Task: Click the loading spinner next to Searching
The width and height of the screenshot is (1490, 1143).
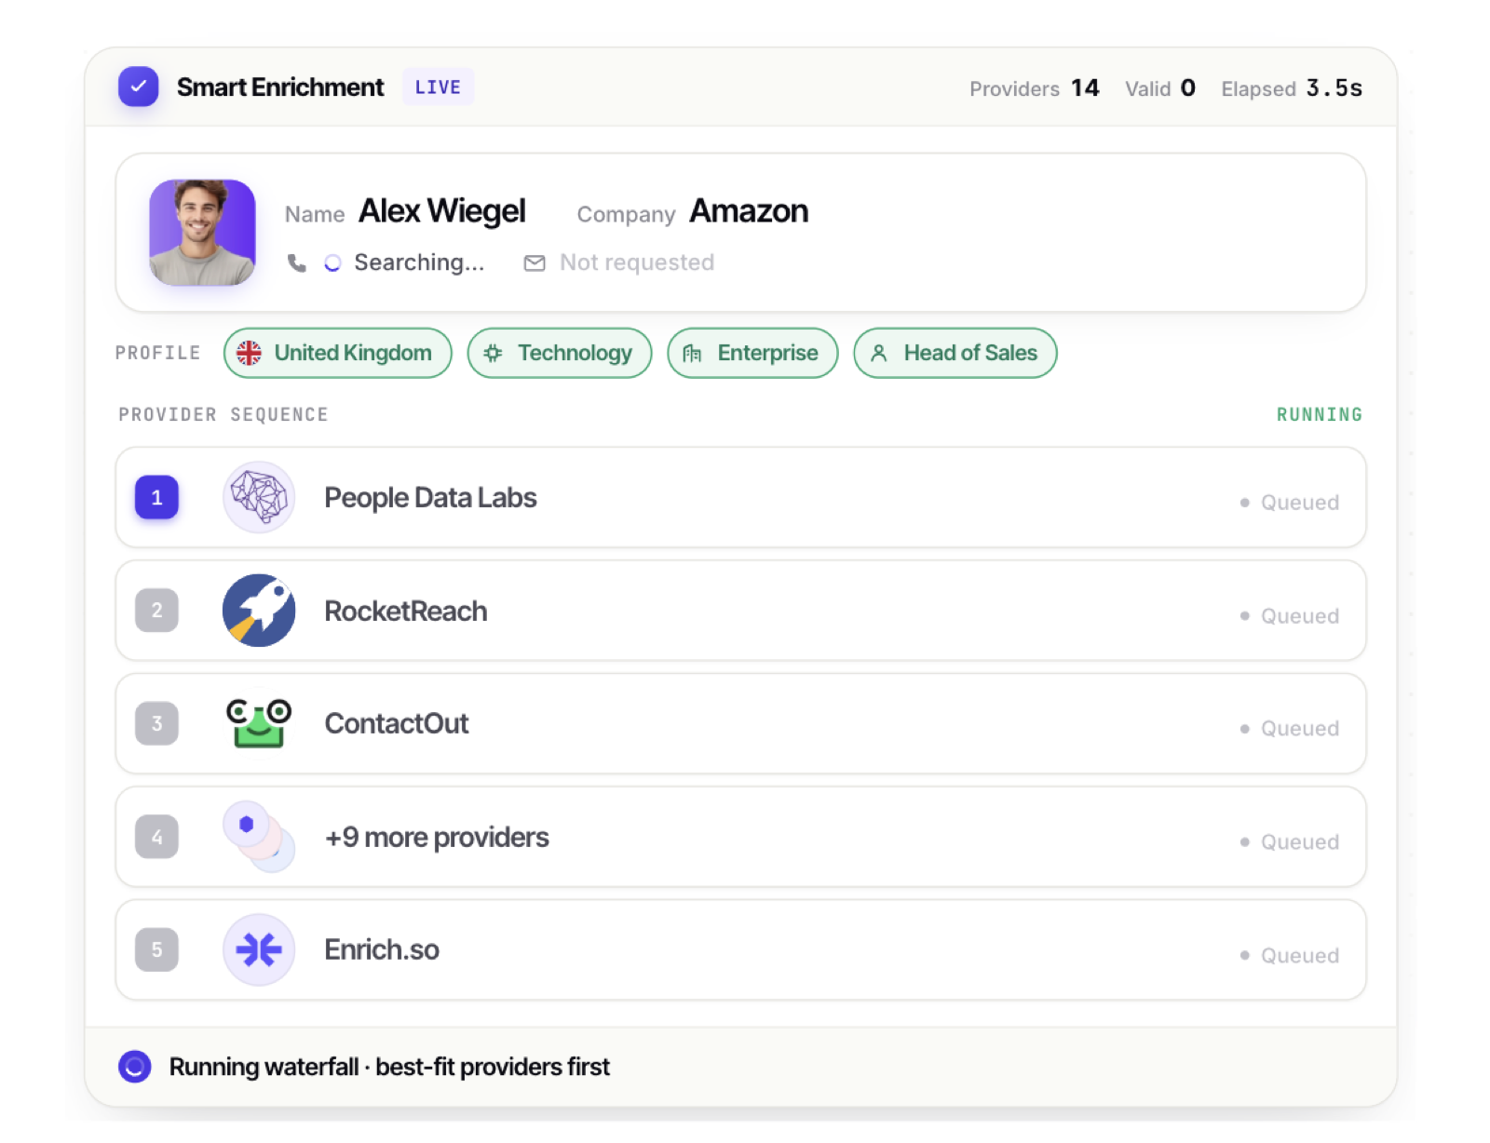Action: point(332,263)
